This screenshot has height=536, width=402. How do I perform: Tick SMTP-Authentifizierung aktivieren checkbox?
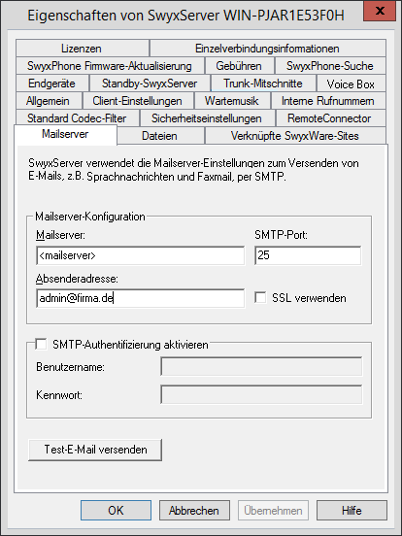click(x=42, y=345)
